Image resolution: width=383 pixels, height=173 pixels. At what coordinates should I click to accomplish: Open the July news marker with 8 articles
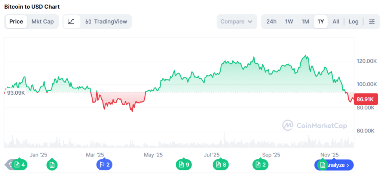(x=221, y=164)
